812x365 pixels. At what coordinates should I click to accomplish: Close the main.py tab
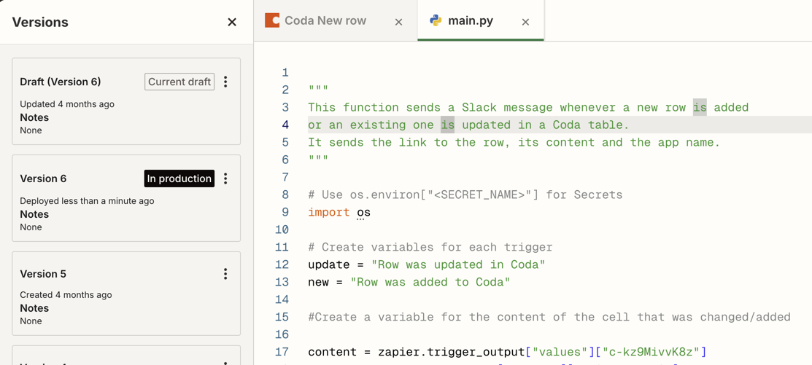[525, 22]
